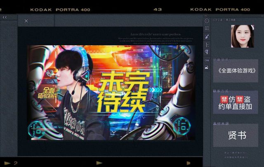
Task: Switch to the second tab in right panel
Action: pyautogui.click(x=230, y=20)
